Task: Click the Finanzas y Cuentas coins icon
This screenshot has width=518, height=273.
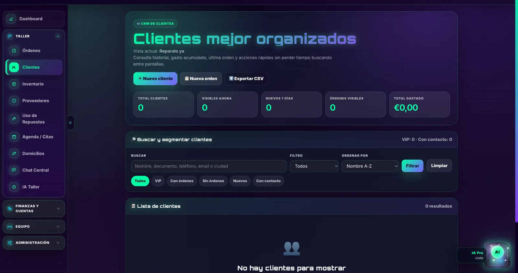Action: pyautogui.click(x=10, y=209)
